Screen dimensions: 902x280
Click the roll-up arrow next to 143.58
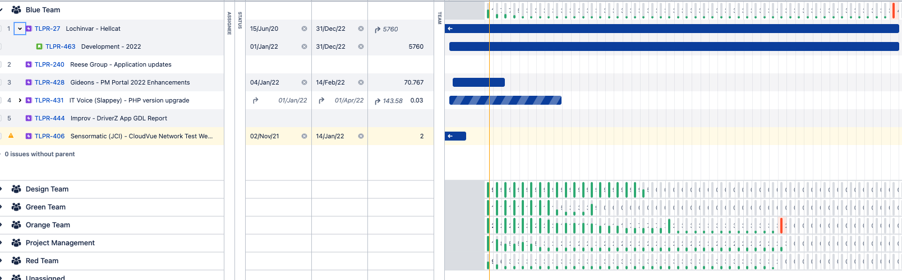click(x=378, y=101)
